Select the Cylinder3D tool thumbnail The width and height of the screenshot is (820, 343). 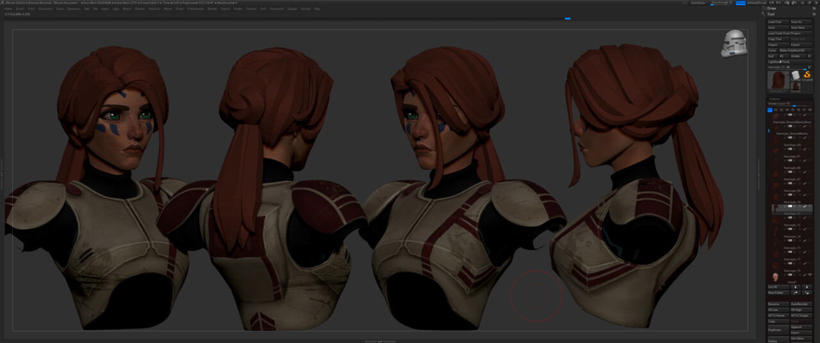pyautogui.click(x=796, y=76)
